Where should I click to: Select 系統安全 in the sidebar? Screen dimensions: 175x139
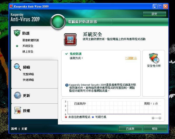pos(28,46)
